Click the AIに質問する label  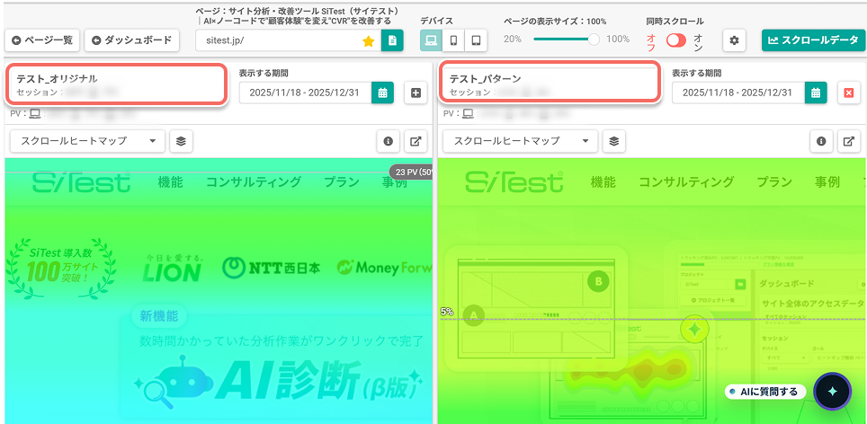point(765,392)
